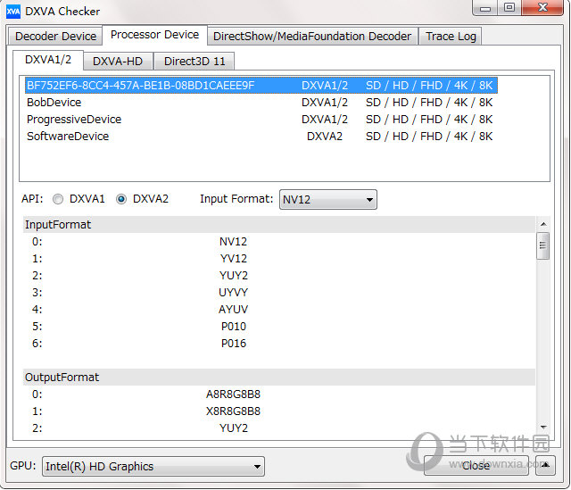Open the Input Format NV12 dropdown
The image size is (571, 490).
pos(328,199)
